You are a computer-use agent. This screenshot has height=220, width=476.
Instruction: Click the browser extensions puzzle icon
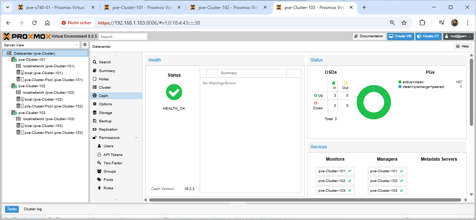pos(422,22)
